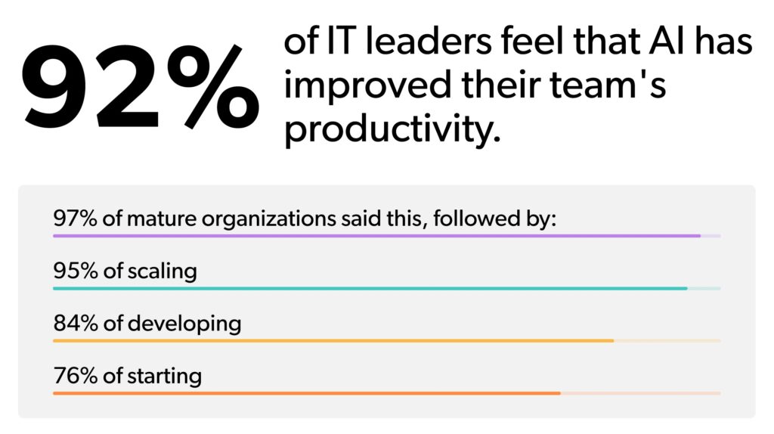Image resolution: width=774 pixels, height=434 pixels.
Task: Click the unfilled end of the teal bar
Action: 704,288
